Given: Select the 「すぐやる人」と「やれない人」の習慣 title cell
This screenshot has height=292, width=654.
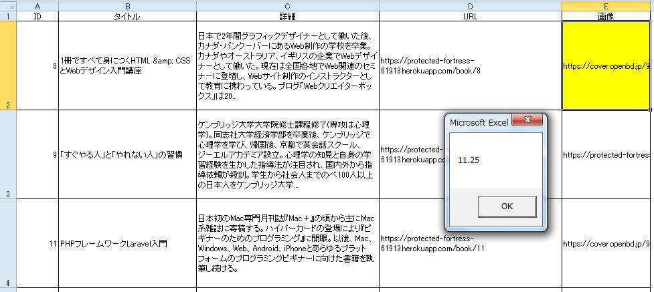Looking at the screenshot, I should pyautogui.click(x=127, y=154).
